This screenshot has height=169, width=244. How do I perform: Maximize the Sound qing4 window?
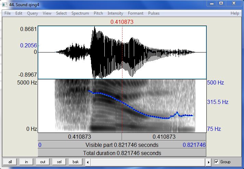221,3
